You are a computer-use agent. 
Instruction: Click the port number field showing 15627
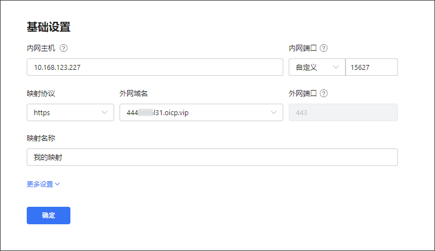pyautogui.click(x=371, y=67)
